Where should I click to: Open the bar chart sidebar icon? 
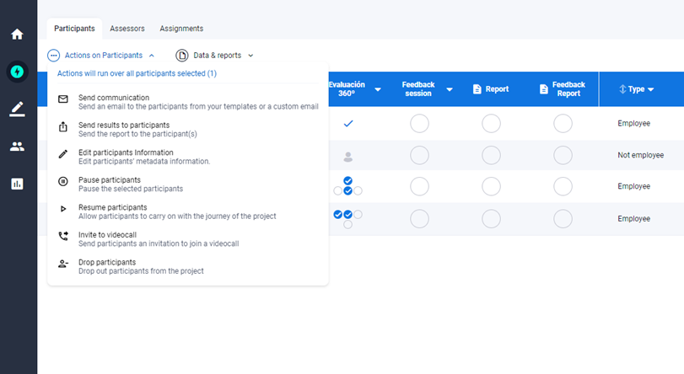17,184
